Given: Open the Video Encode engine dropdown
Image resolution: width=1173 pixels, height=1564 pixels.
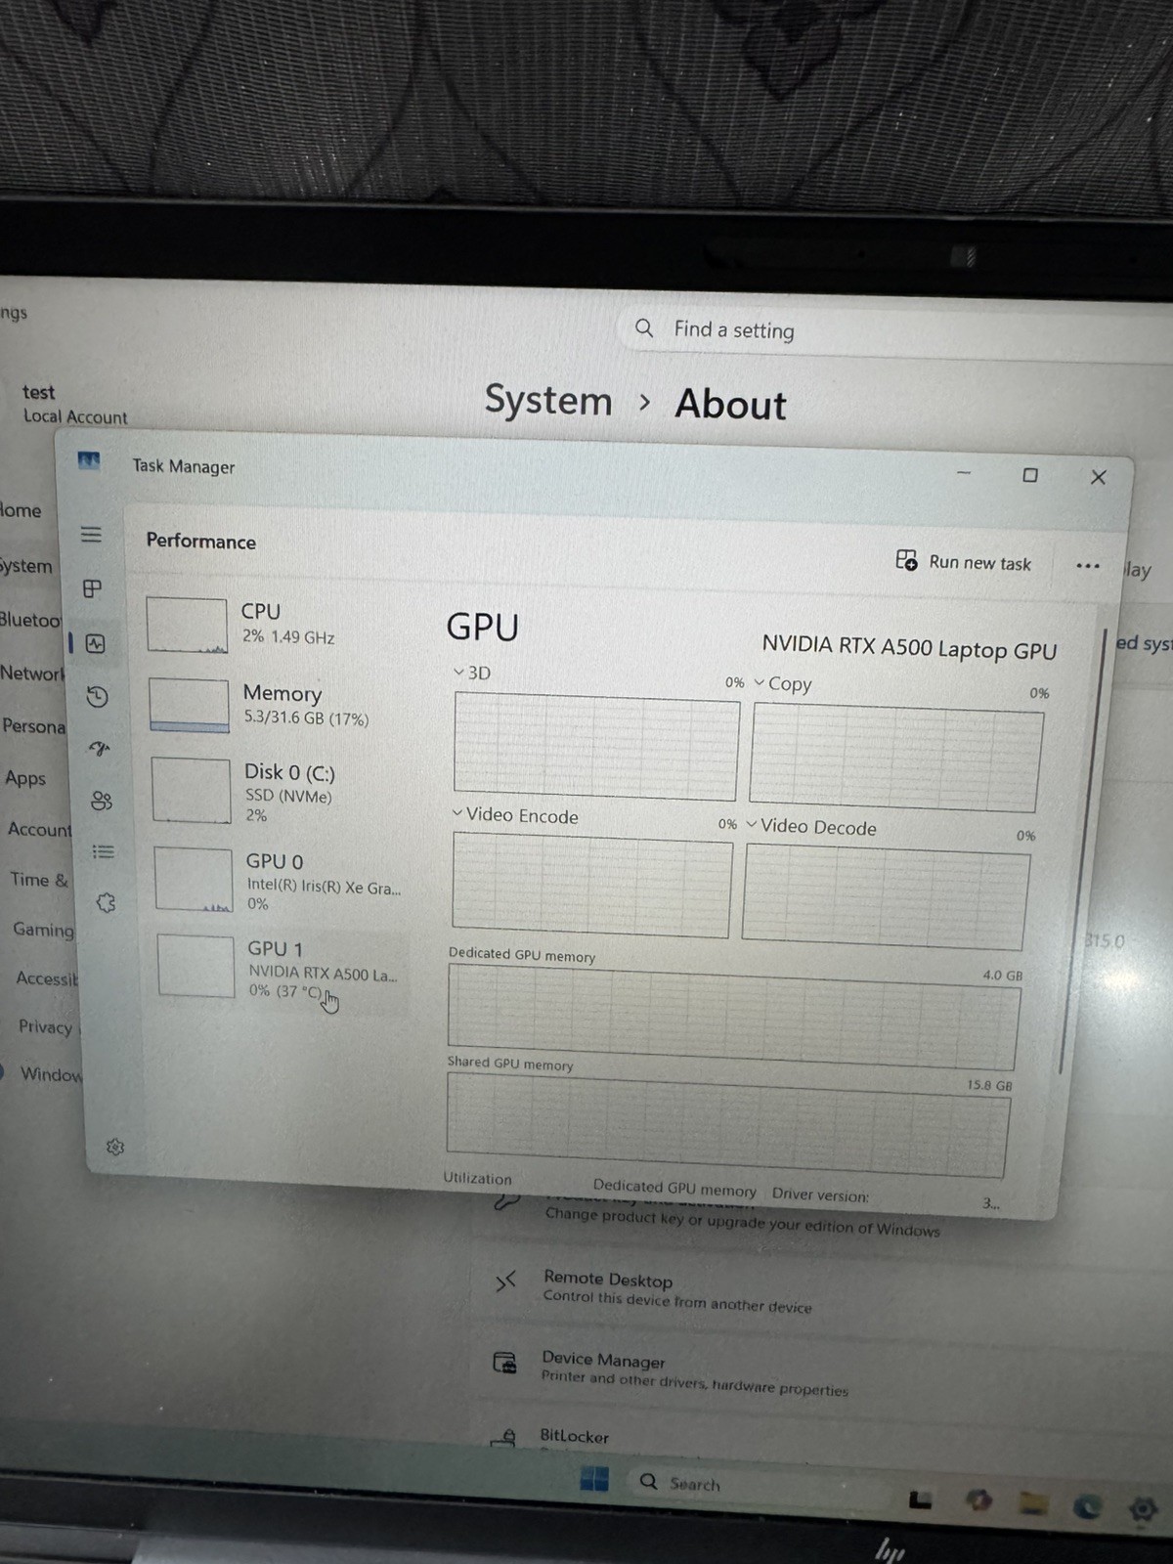Looking at the screenshot, I should pos(515,815).
